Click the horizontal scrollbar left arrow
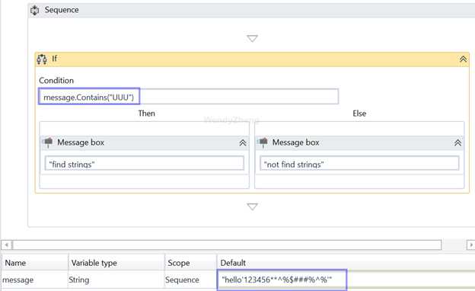The image size is (475, 291). pos(6,245)
